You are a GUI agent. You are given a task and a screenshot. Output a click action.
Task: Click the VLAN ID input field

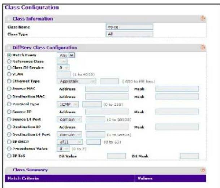click(64, 74)
